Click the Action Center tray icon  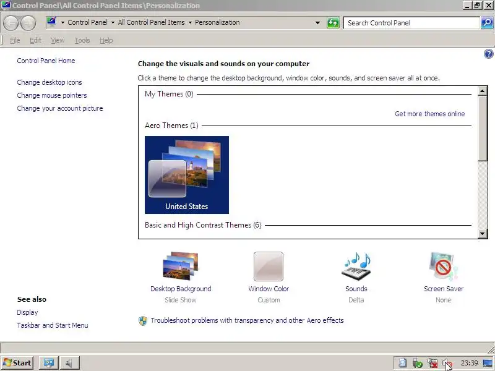(x=403, y=363)
